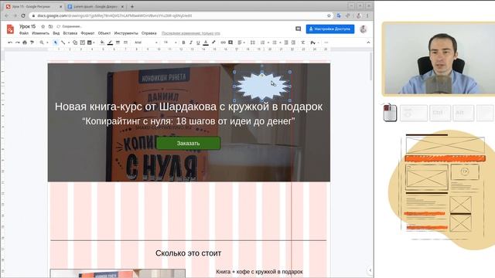The height and width of the screenshot is (278, 495).
Task: Open the Google Drawings home logo
Action: [x=10, y=29]
